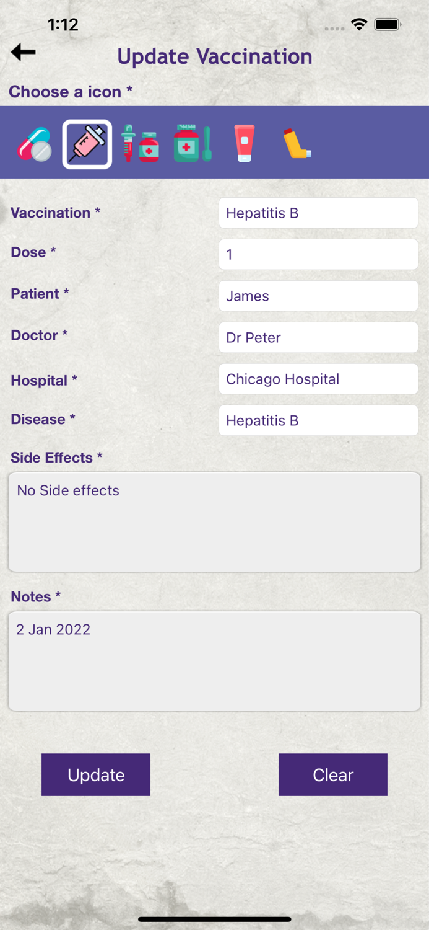Click the Side Effects text area
This screenshot has height=930, width=429.
214,521
